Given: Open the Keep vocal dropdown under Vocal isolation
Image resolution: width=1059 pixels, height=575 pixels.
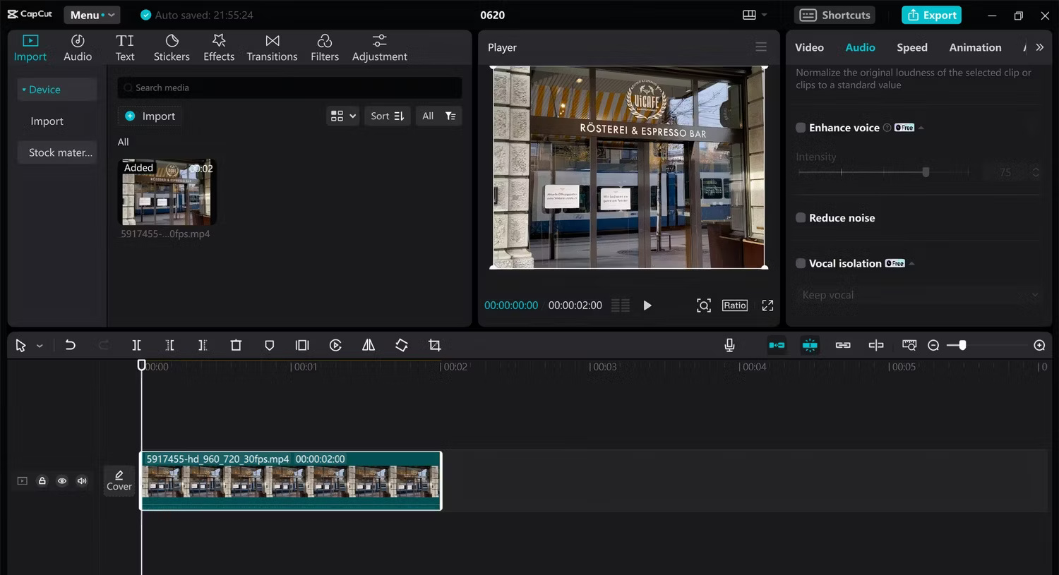Looking at the screenshot, I should click(916, 295).
